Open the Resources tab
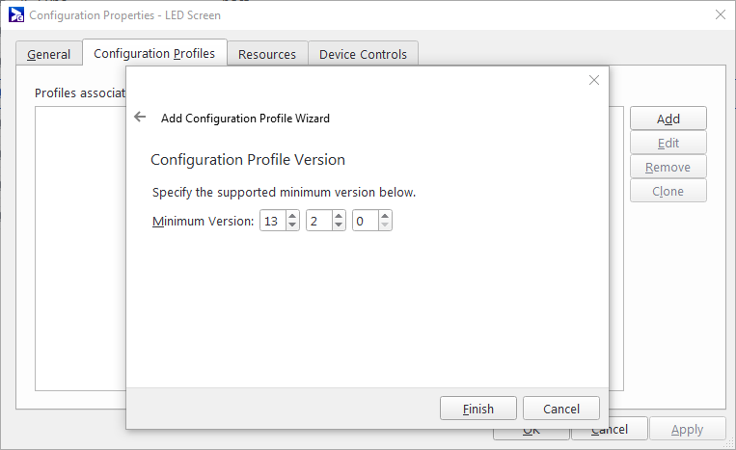736x450 pixels. coord(267,54)
